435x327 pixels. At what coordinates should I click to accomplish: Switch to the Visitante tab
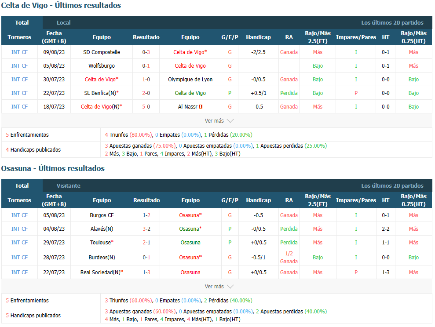tap(69, 185)
